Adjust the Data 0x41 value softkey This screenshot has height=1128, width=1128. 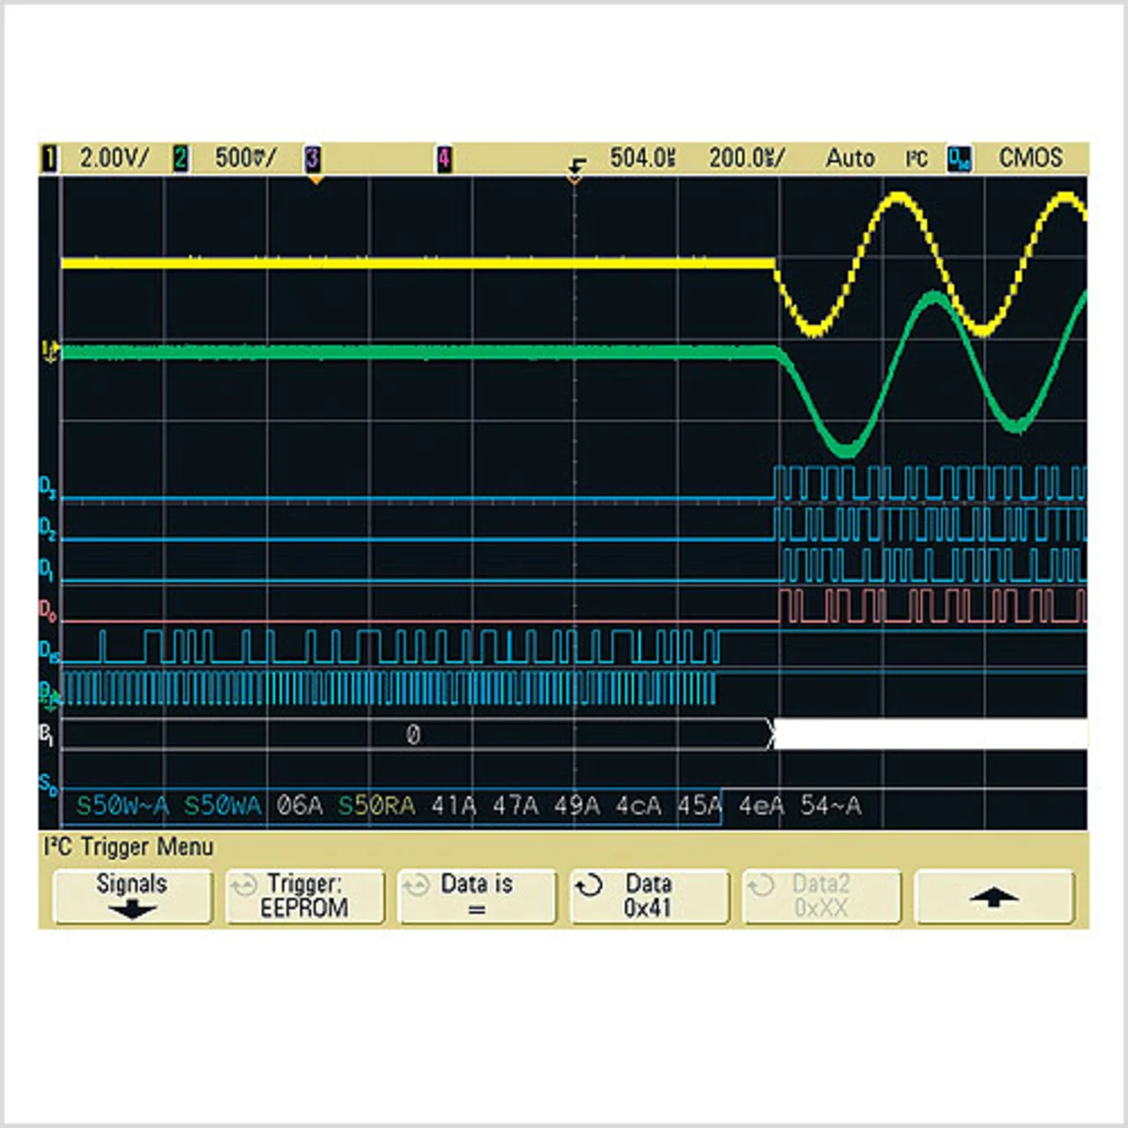click(649, 896)
